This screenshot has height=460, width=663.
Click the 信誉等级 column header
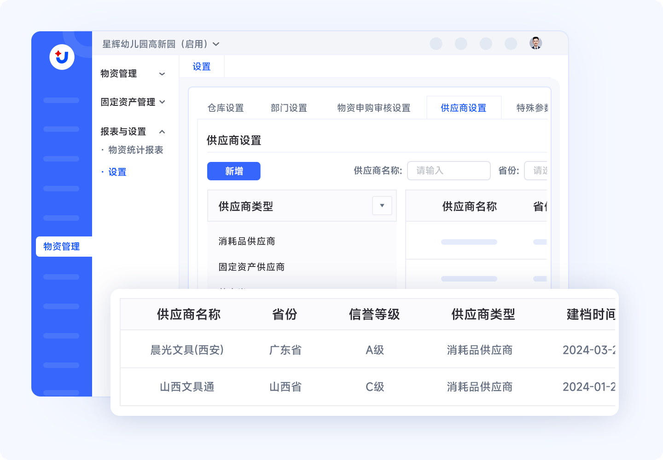374,315
